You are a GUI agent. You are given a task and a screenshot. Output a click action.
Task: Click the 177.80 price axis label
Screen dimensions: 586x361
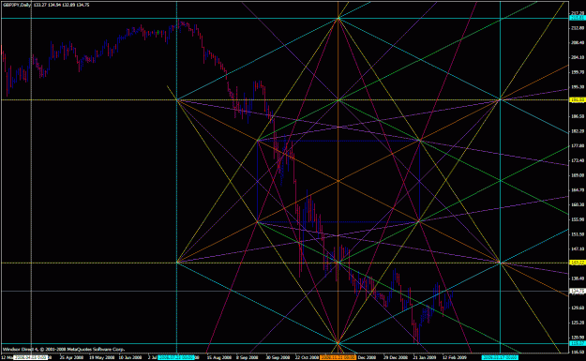578,146
